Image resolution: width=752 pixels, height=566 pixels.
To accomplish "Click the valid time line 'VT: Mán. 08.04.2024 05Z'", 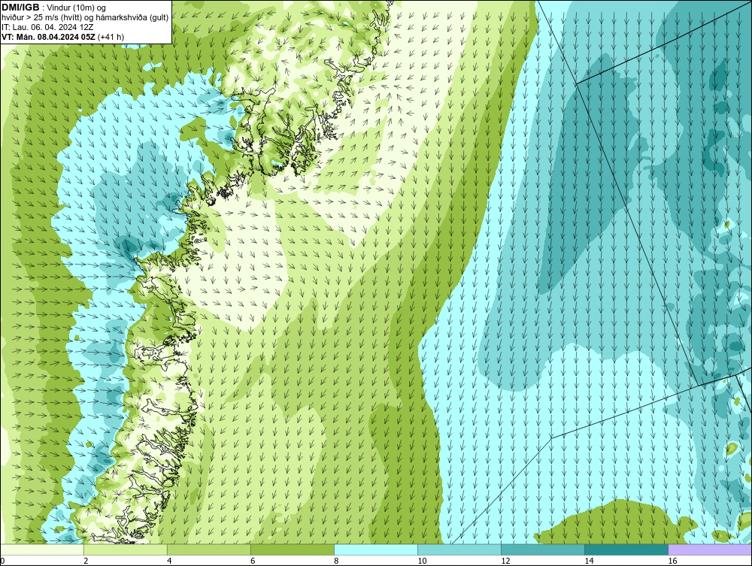I will pyautogui.click(x=48, y=37).
